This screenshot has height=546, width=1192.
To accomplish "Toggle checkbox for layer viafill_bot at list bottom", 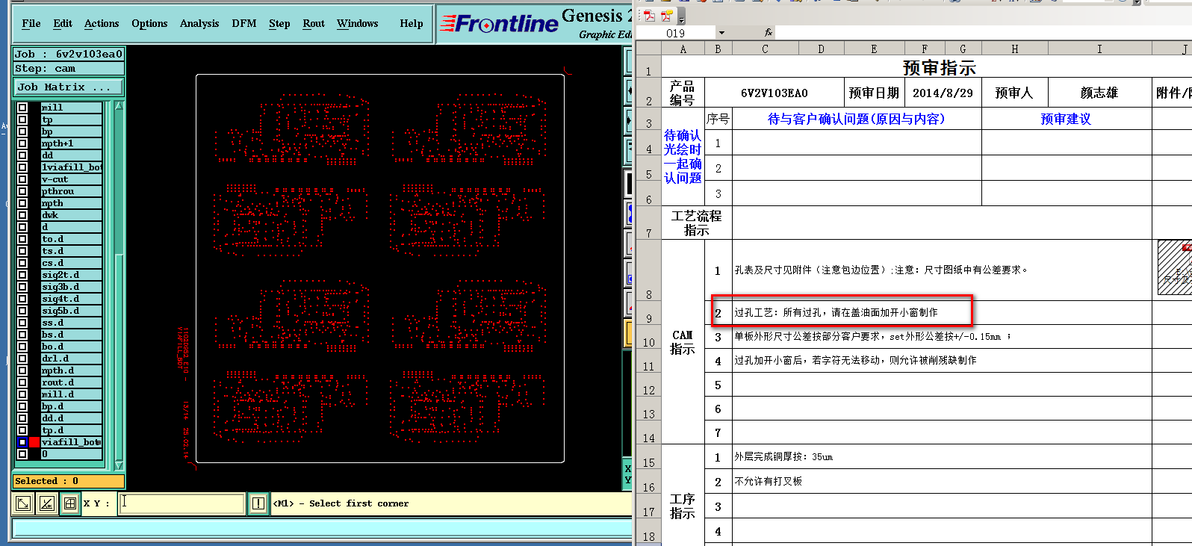I will (22, 442).
